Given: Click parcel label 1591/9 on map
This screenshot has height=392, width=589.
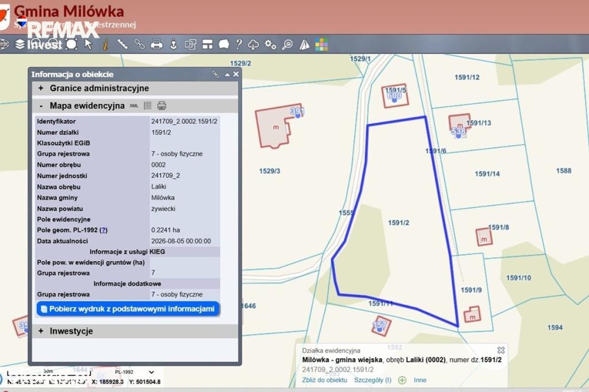Looking at the screenshot, I should click(471, 290).
